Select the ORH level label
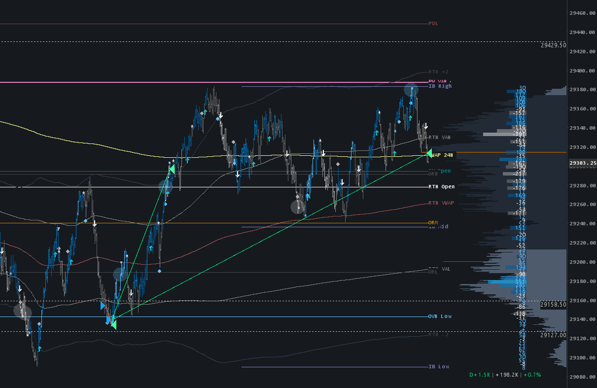This screenshot has width=597, height=388. coord(433,174)
